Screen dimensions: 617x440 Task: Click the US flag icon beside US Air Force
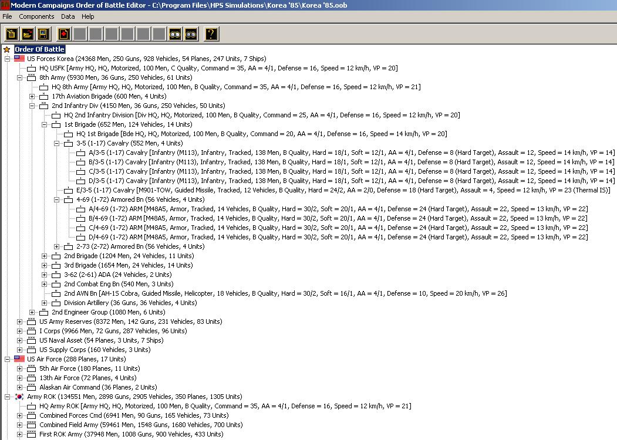19,359
